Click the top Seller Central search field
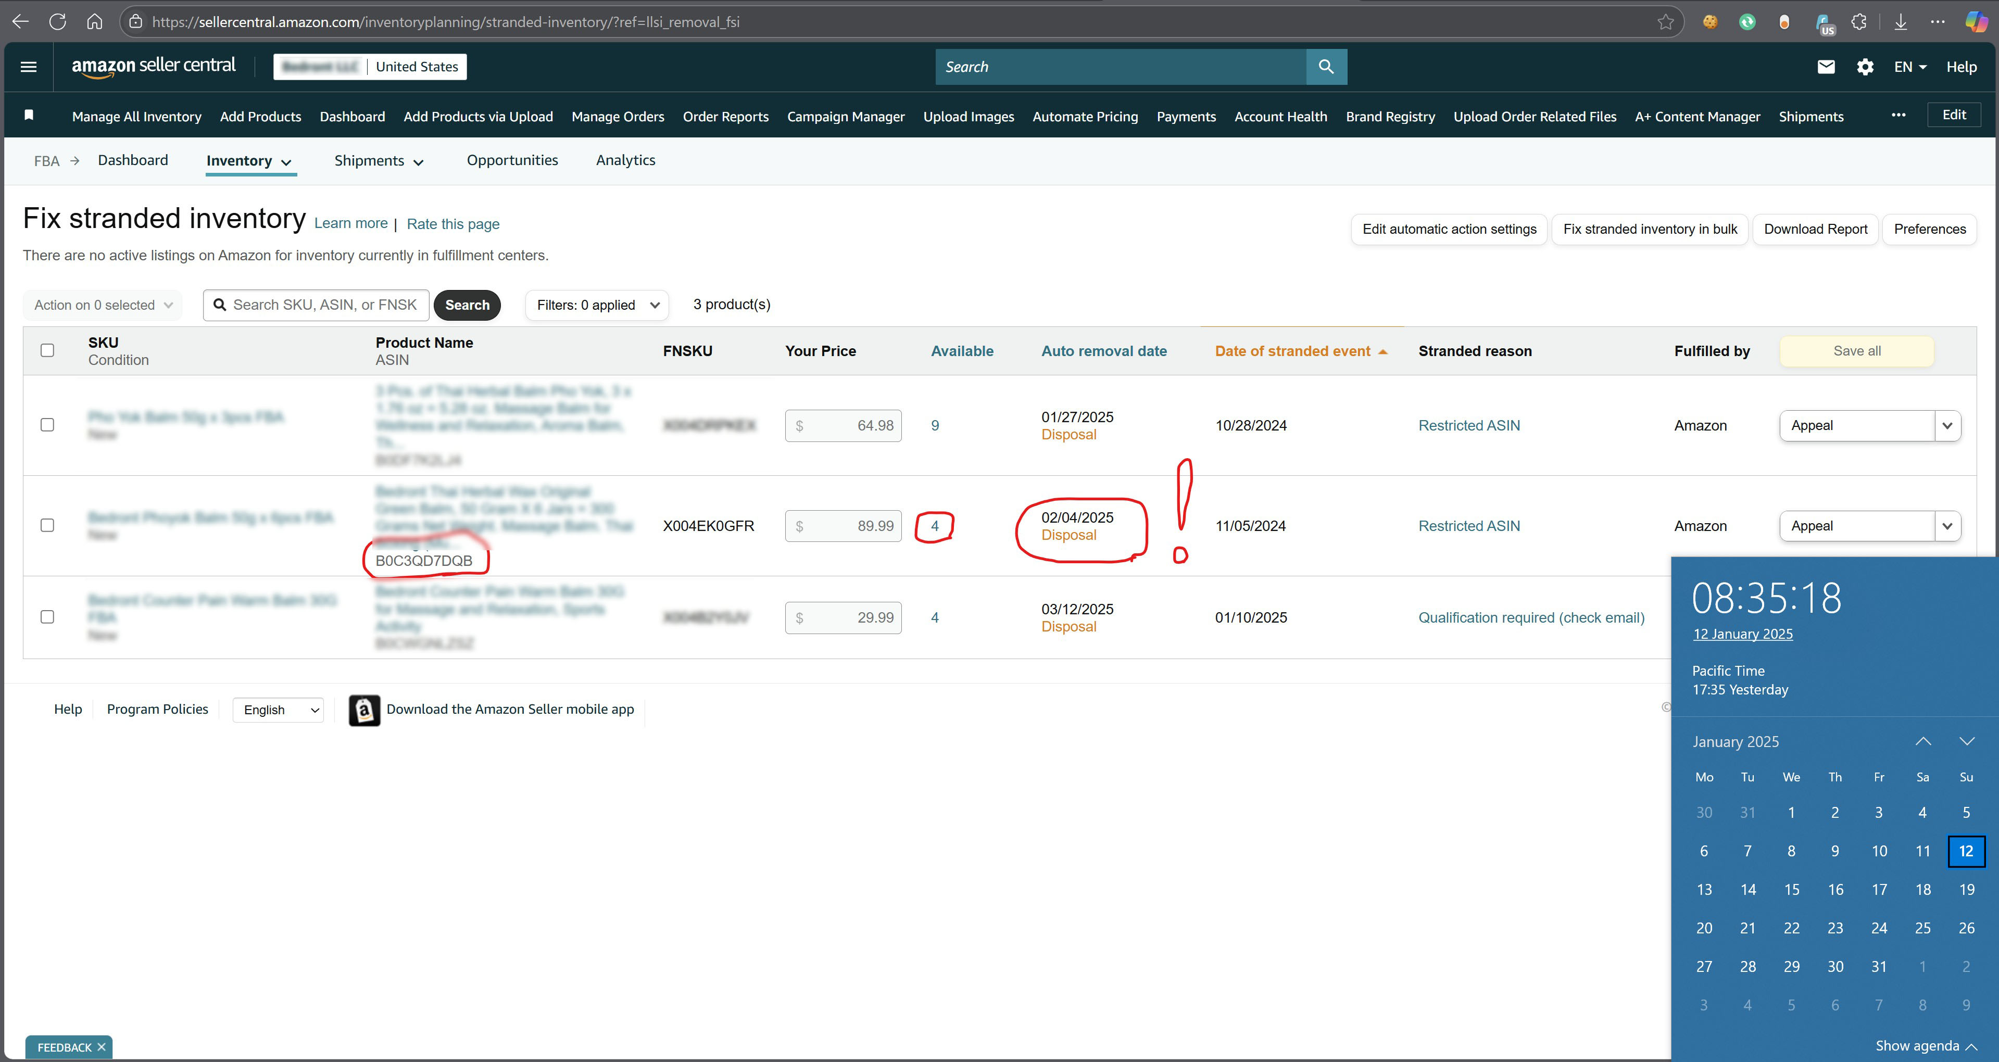Viewport: 1999px width, 1062px height. coord(1121,67)
